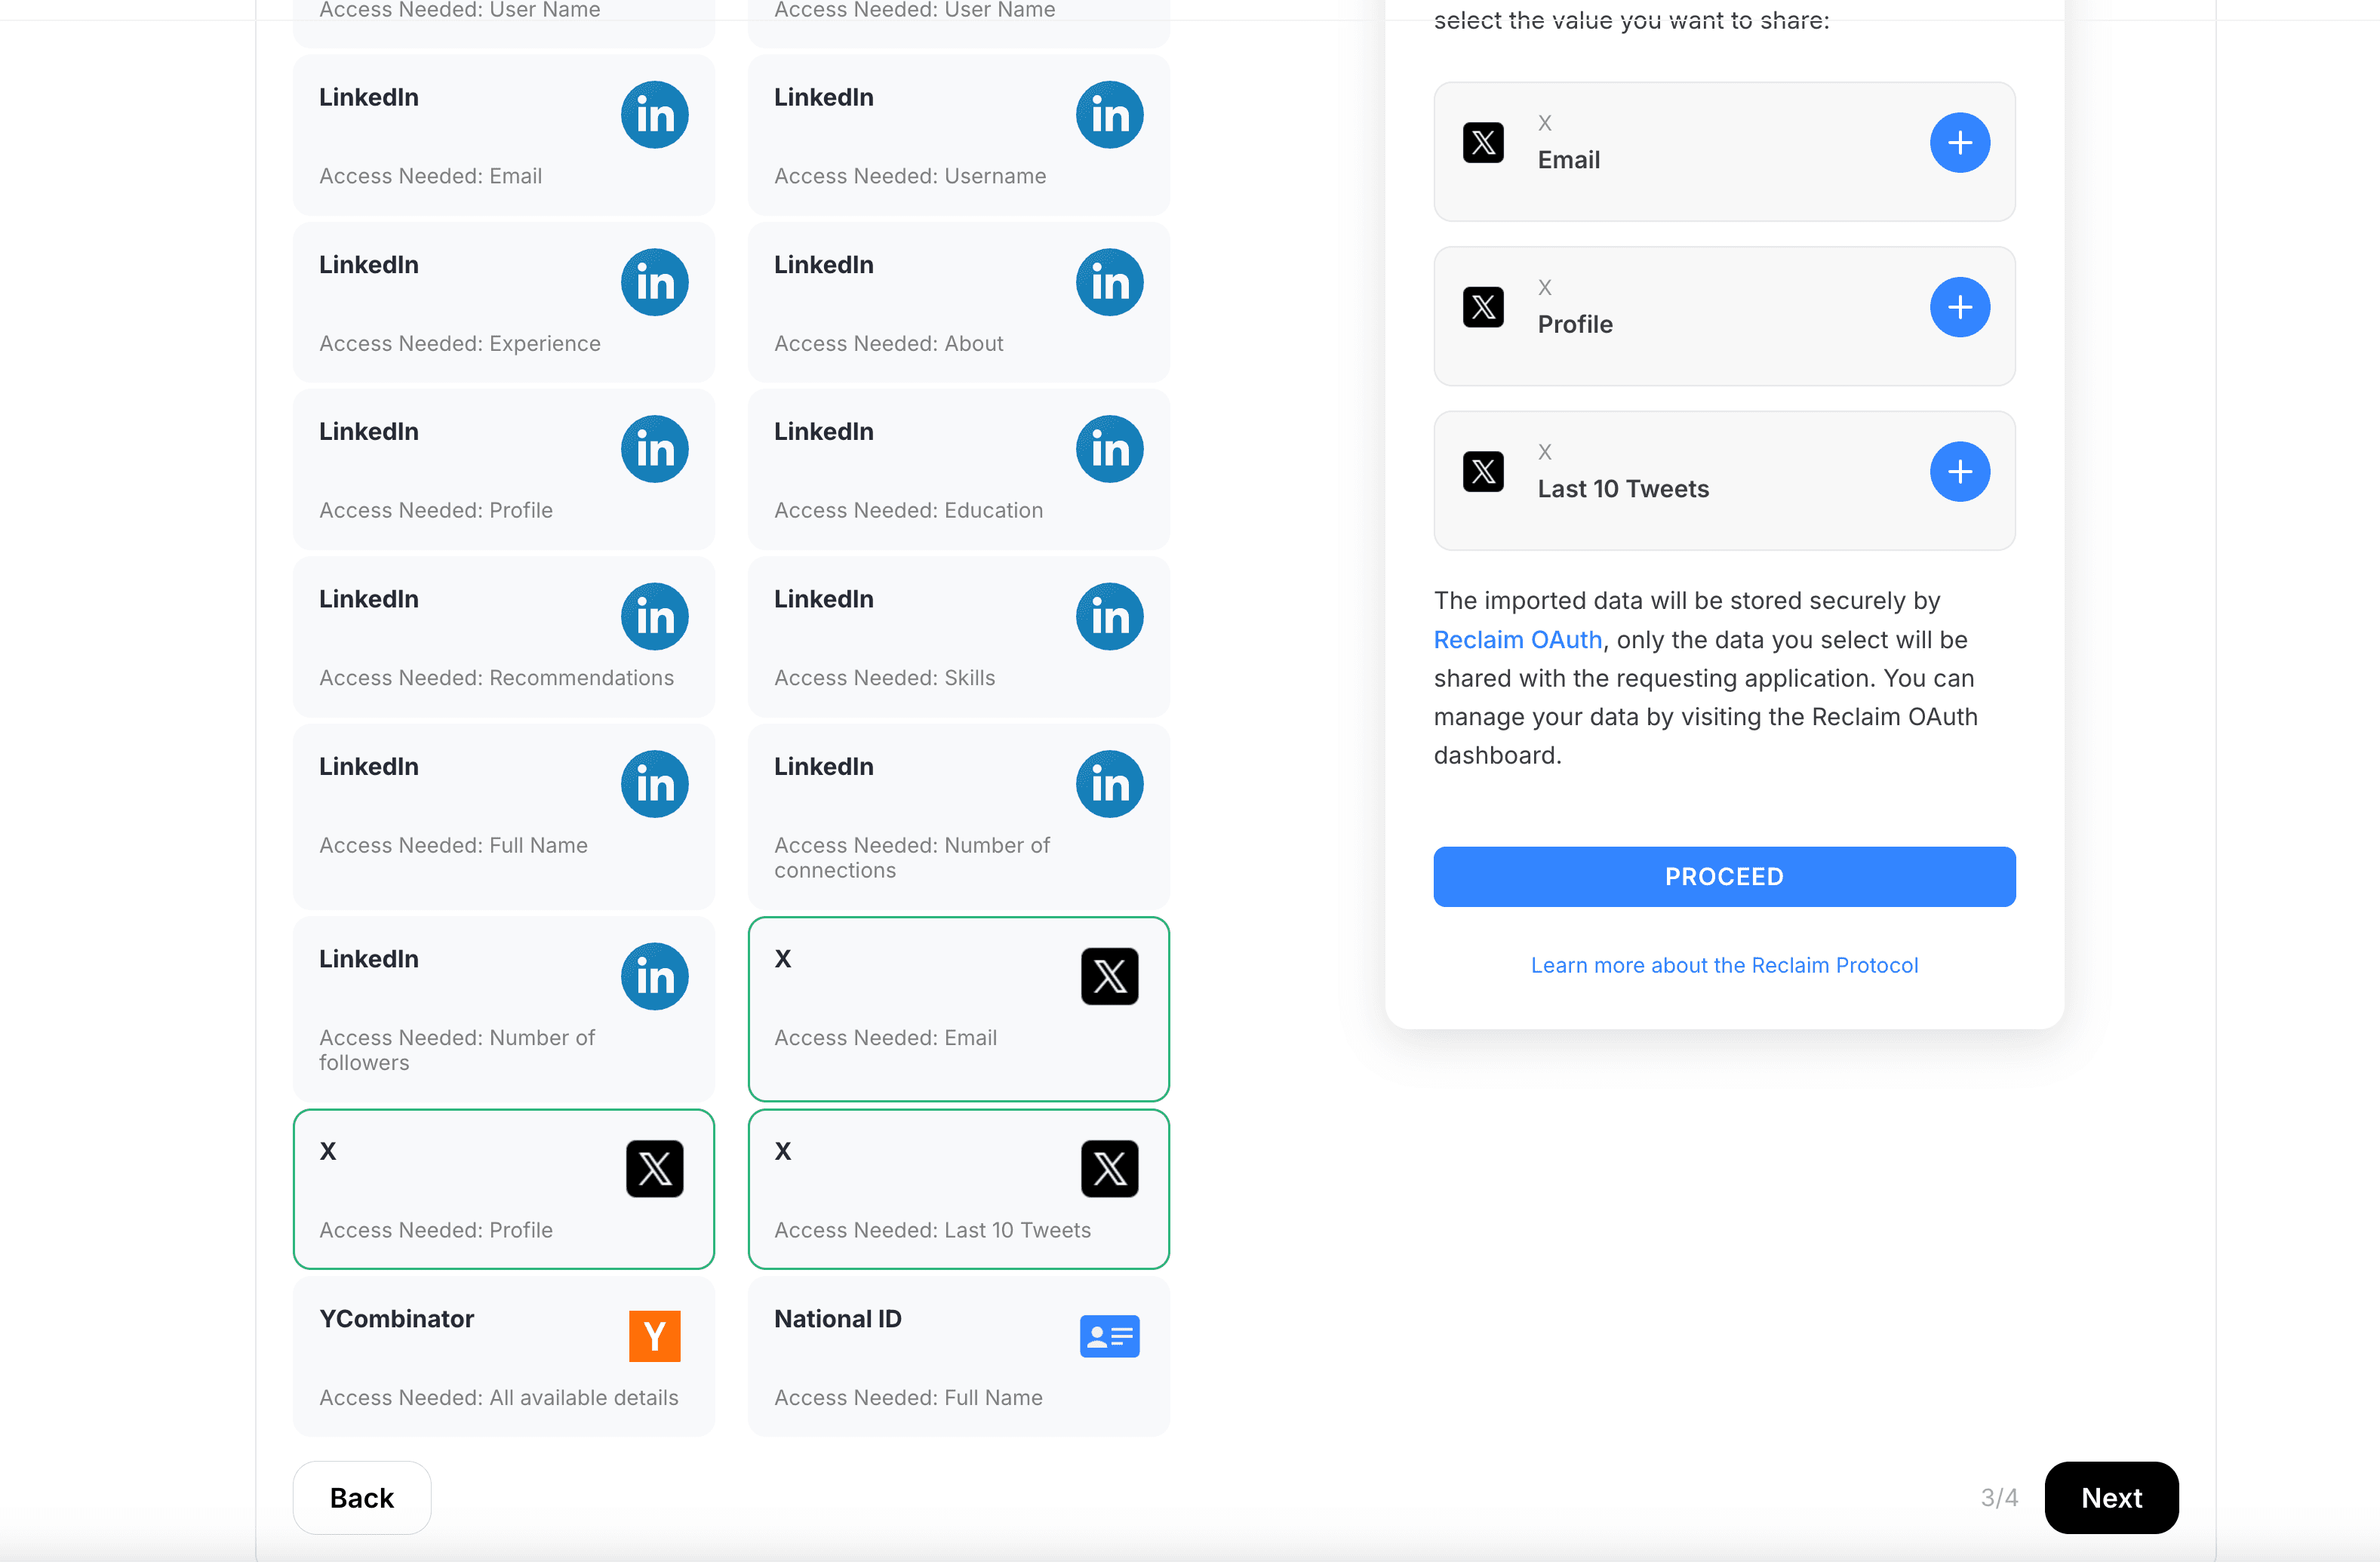Click X logo beside Last 10 Tweets in panel

pyautogui.click(x=1483, y=472)
